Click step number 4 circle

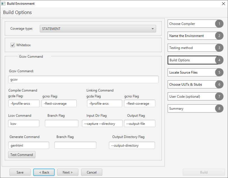pyautogui.click(x=219, y=60)
